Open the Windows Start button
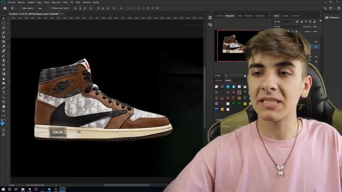342x192 pixels. [3, 189]
